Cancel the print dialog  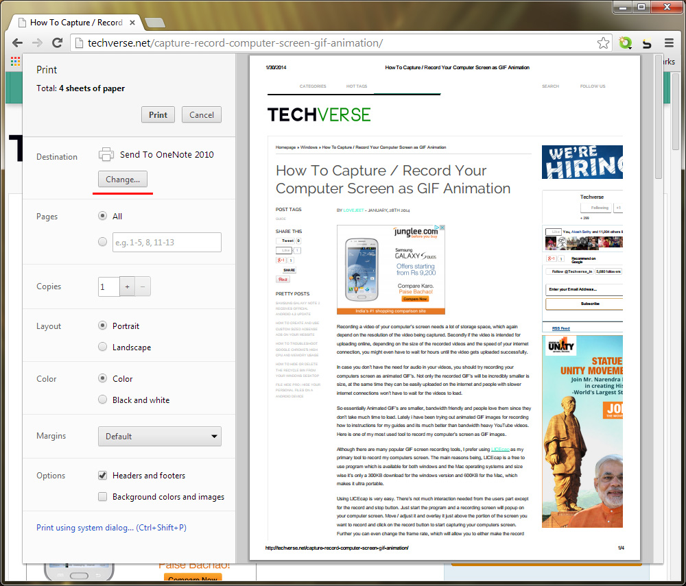202,115
